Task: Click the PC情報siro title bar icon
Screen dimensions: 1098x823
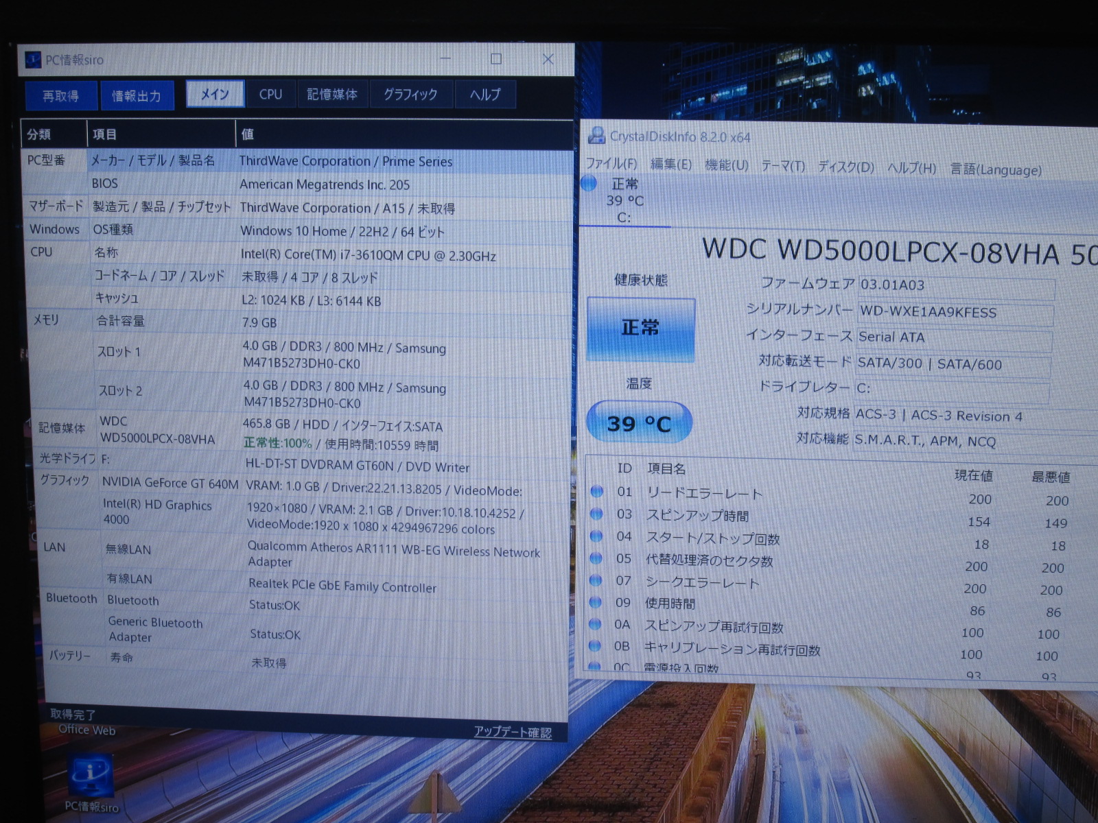Action: (33, 60)
